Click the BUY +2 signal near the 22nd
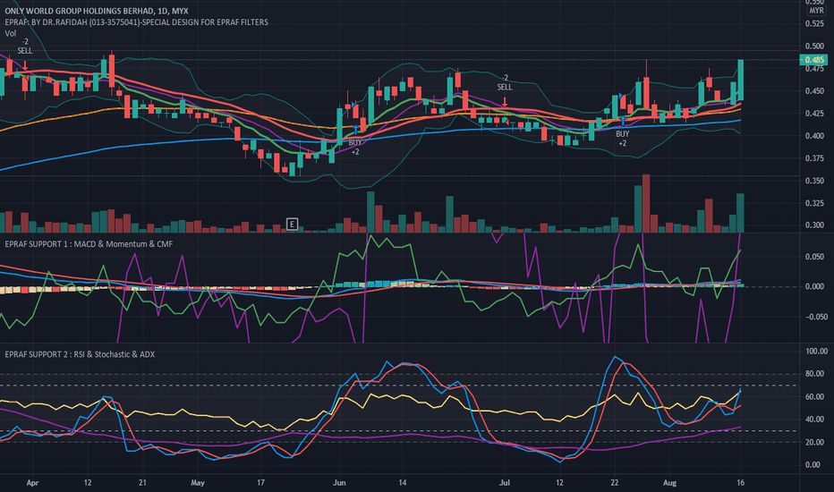Image resolution: width=834 pixels, height=492 pixels. pyautogui.click(x=622, y=139)
